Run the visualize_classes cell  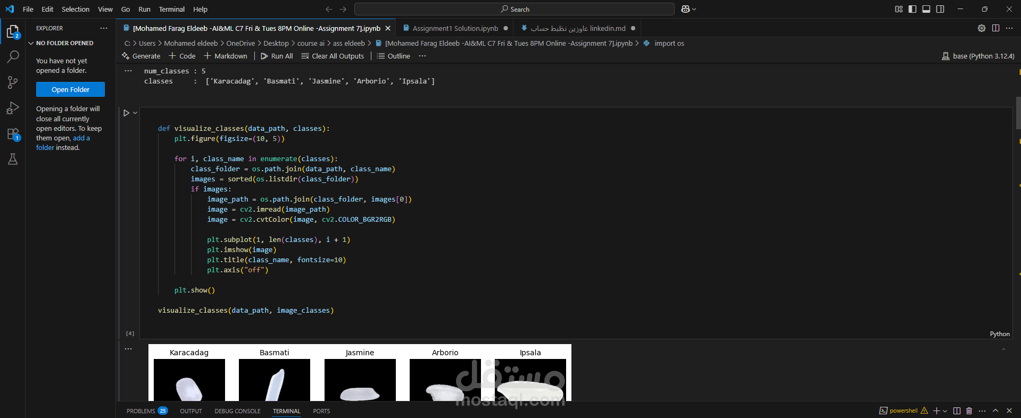(126, 113)
